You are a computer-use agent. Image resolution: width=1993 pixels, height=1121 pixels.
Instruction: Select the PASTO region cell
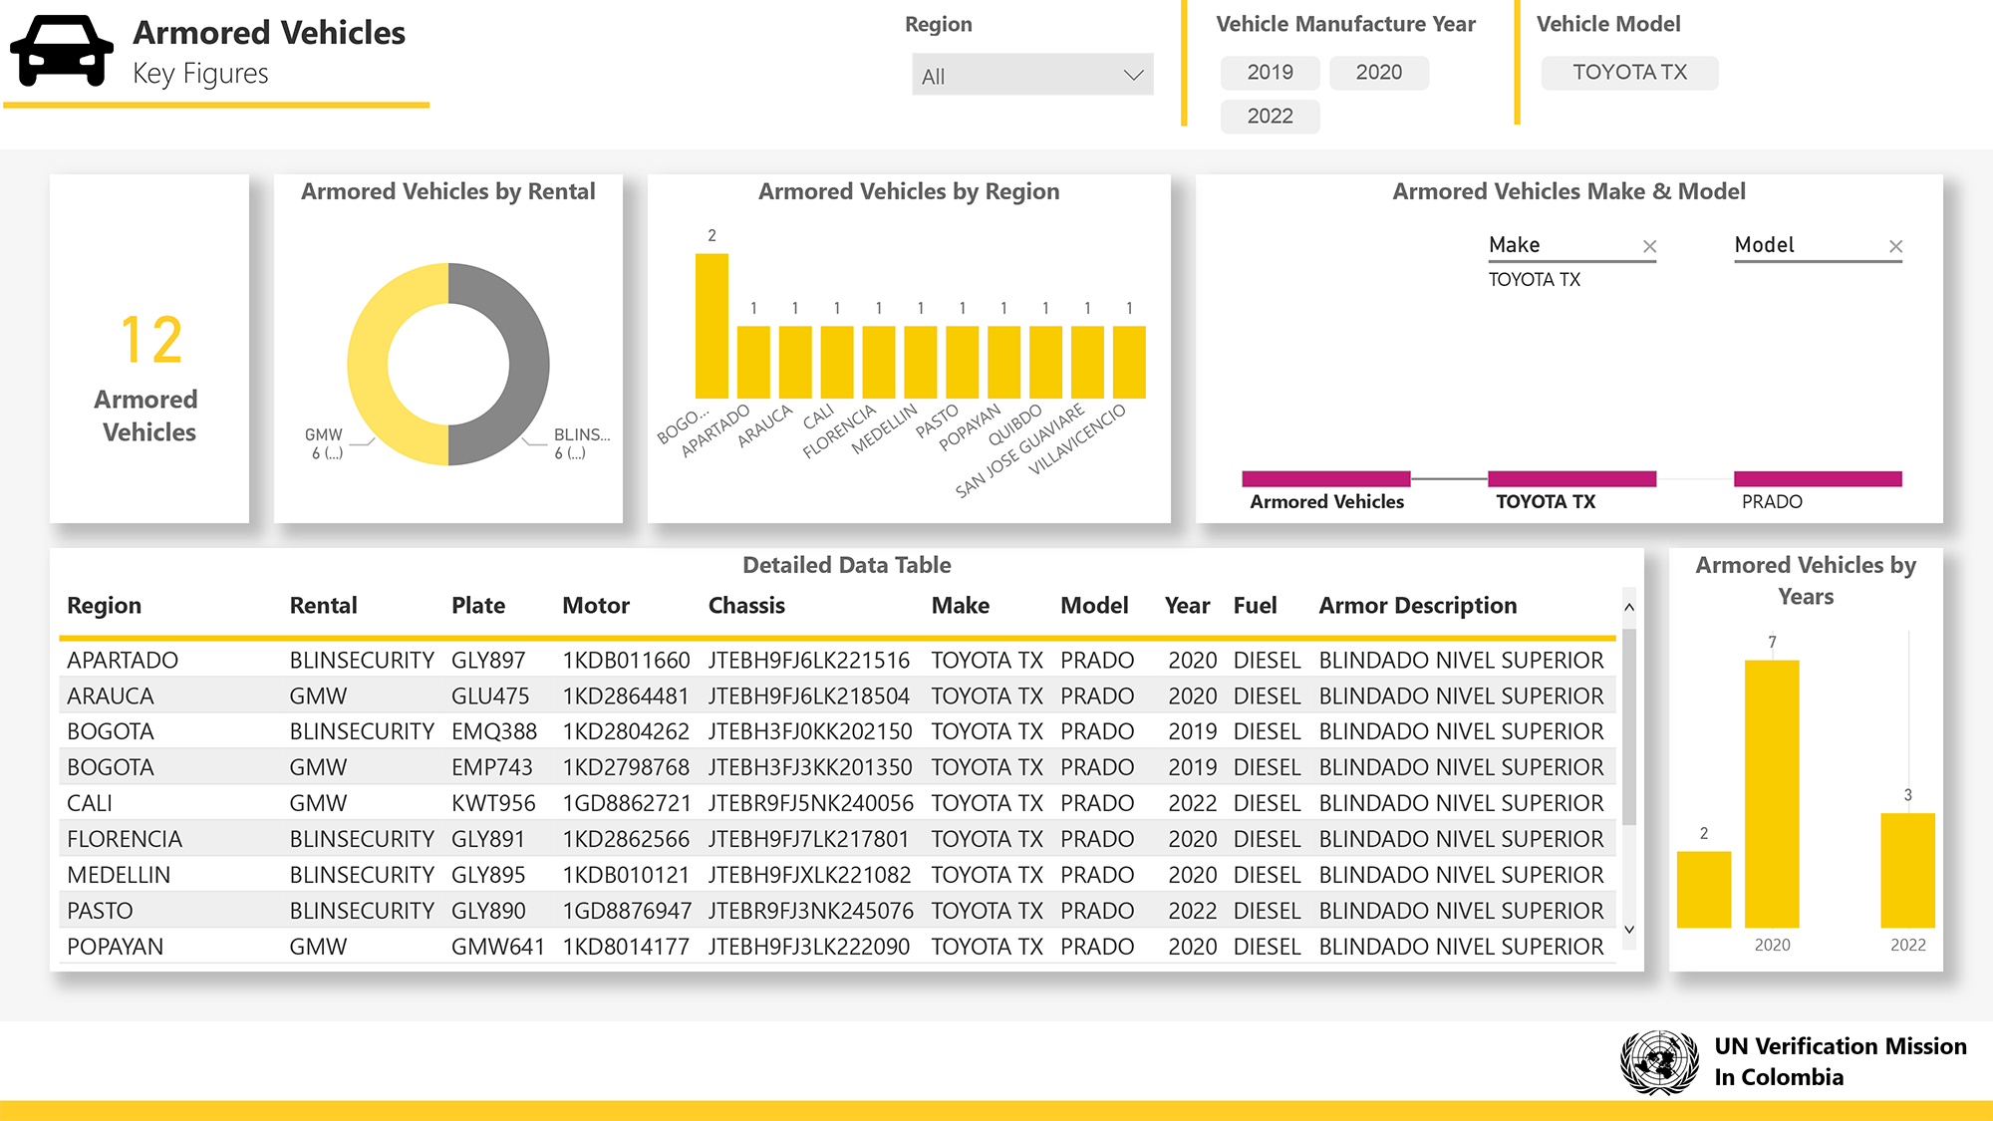(x=100, y=912)
